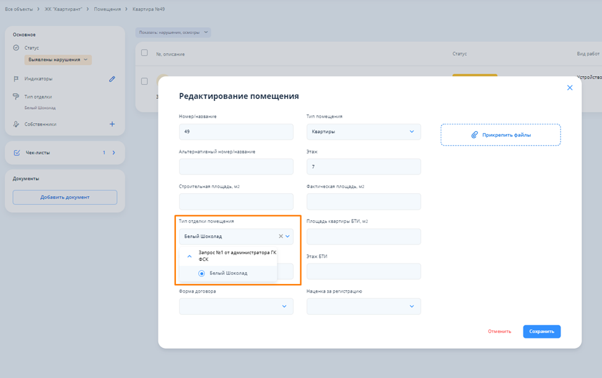Click the pencil icon next to Индикаторы
Viewport: 602px width, 378px height.
(112, 79)
